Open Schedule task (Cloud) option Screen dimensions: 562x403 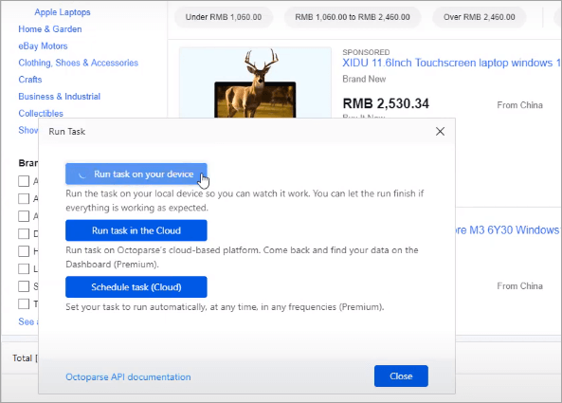[x=136, y=286]
